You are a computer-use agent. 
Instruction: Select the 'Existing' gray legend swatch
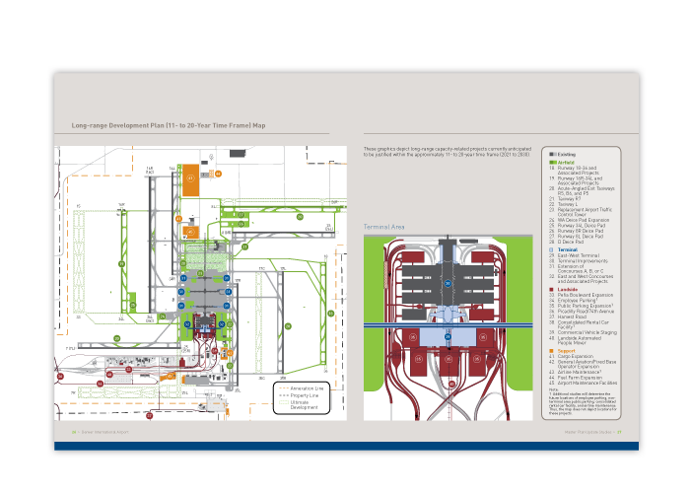(553, 154)
